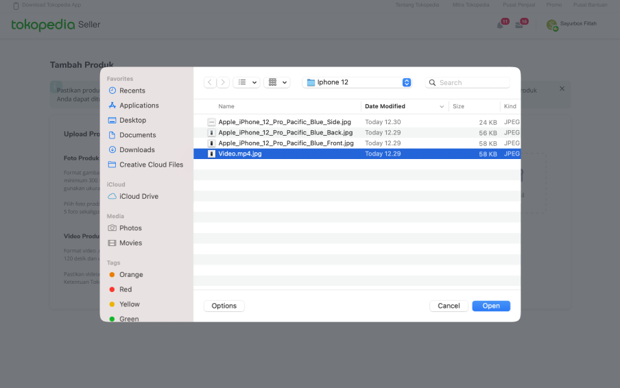Sort by the Name column
This screenshot has height=388, width=620.
pyautogui.click(x=226, y=106)
